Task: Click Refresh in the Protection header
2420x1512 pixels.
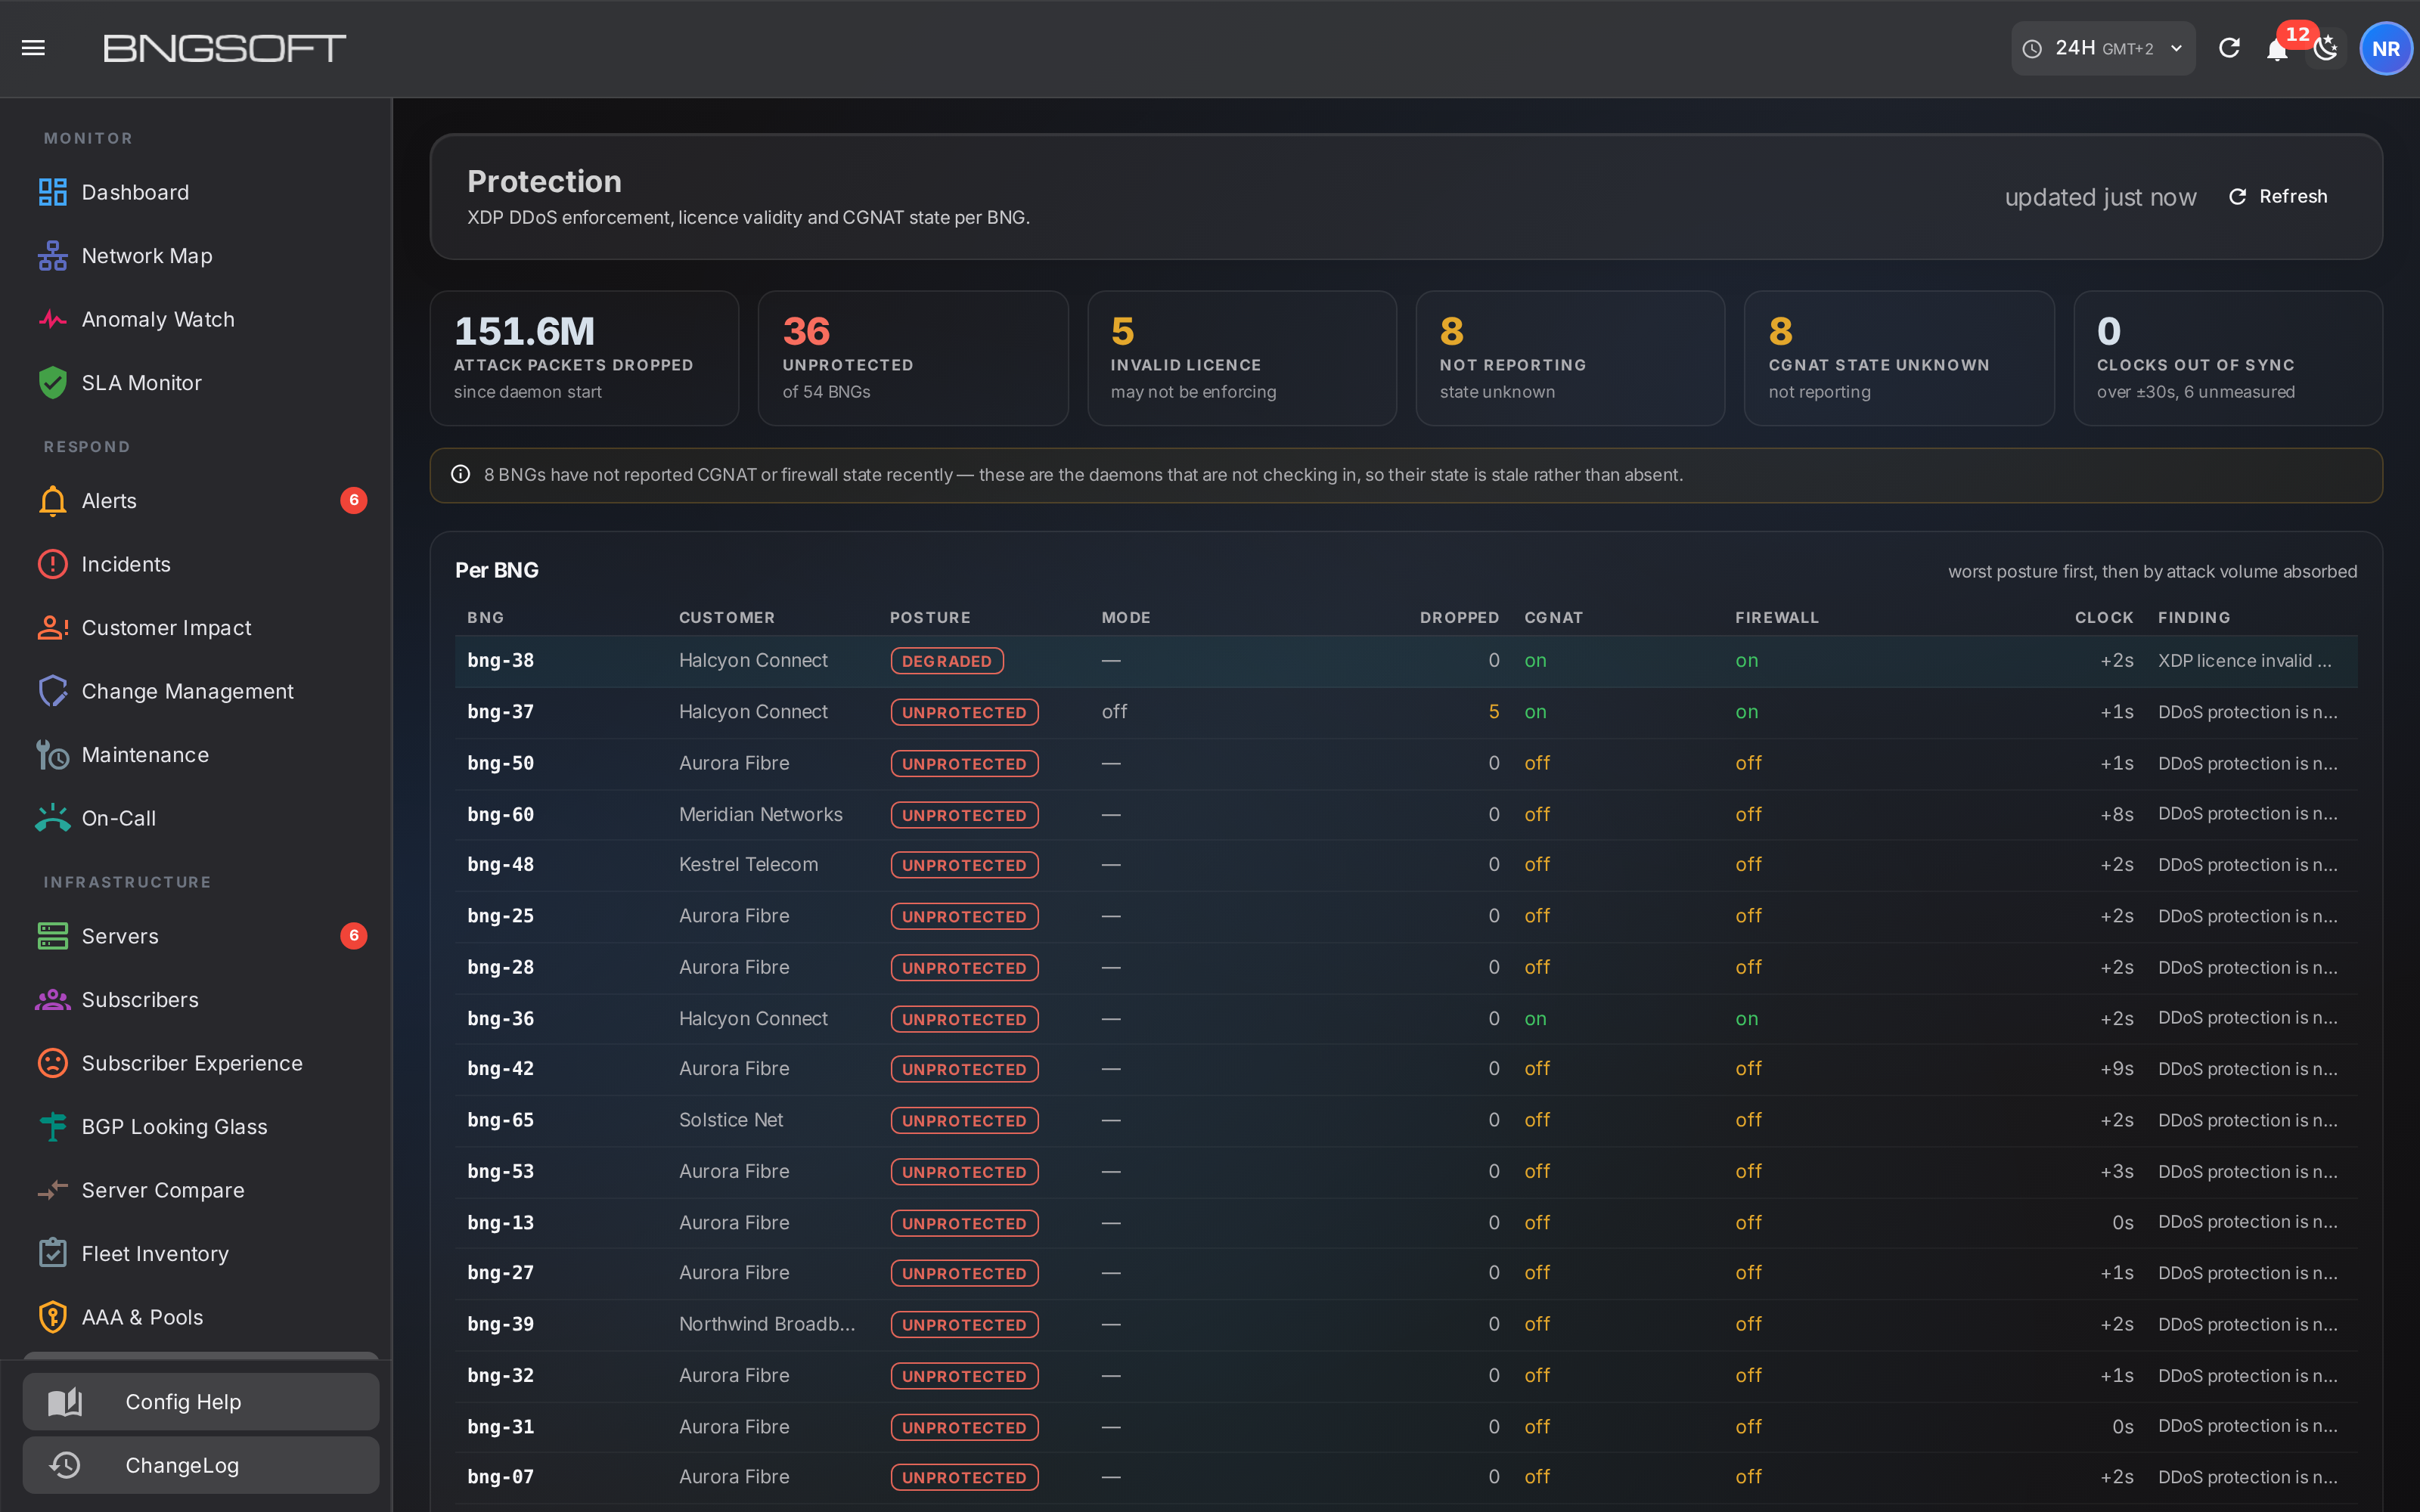Action: click(x=2278, y=197)
